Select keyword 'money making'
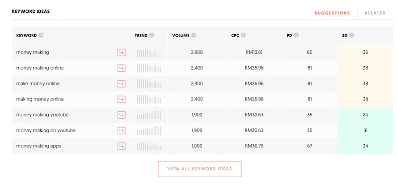Viewport: 397px width, 187px height. pyautogui.click(x=33, y=52)
